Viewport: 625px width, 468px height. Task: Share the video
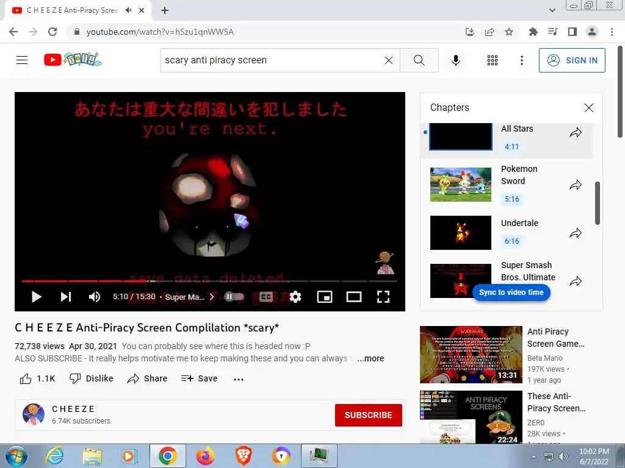tap(147, 378)
